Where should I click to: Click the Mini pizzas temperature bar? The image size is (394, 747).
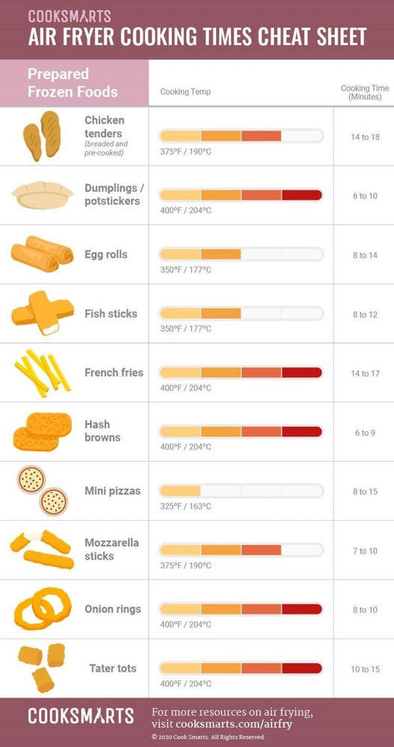[x=241, y=491]
